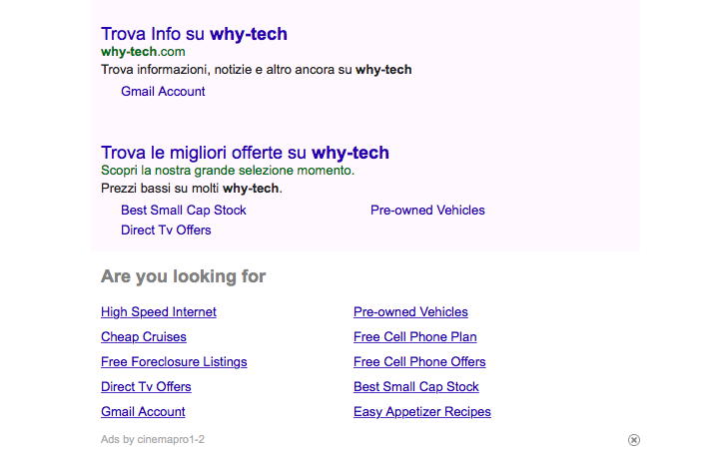Click 'Scopri la nostra grande selezione momento' text
716x457 pixels.
[228, 170]
